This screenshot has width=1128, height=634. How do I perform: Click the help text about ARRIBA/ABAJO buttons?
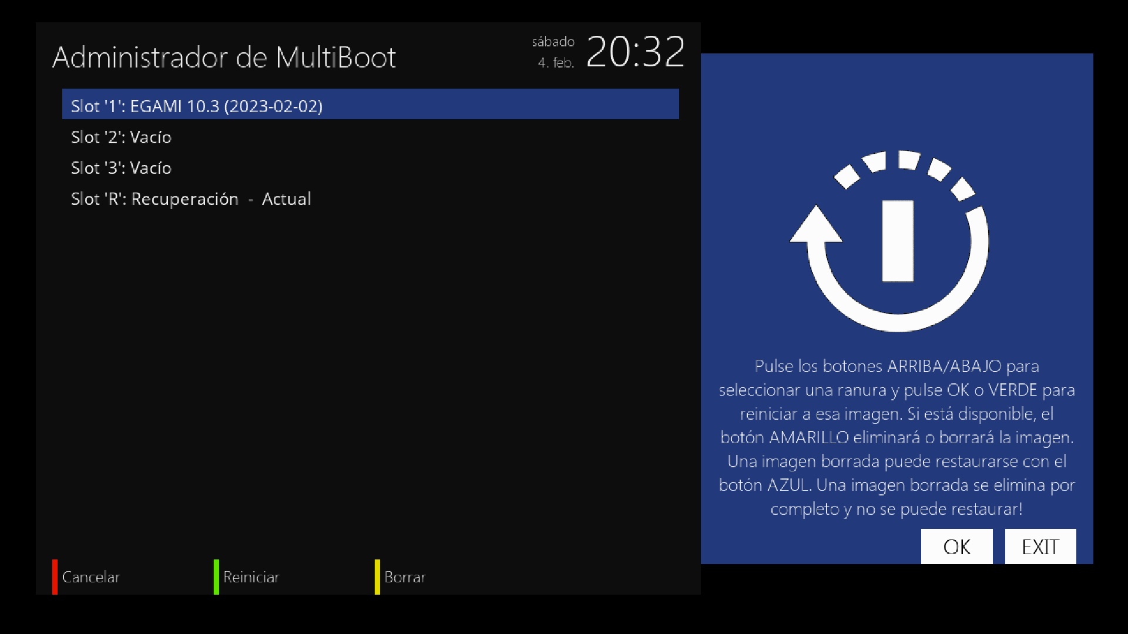[897, 437]
